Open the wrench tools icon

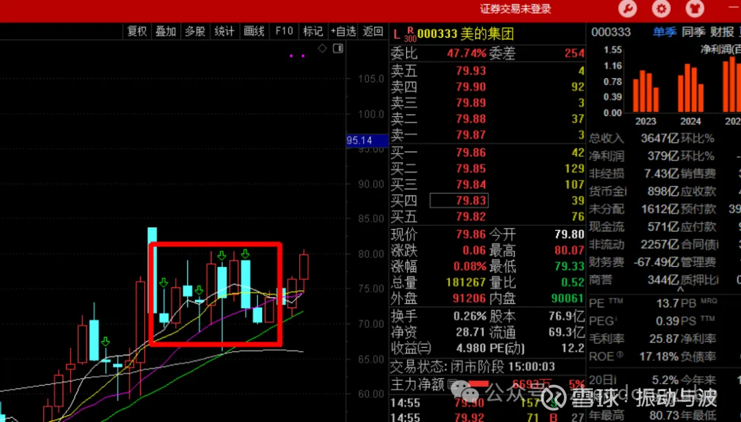coord(628,8)
